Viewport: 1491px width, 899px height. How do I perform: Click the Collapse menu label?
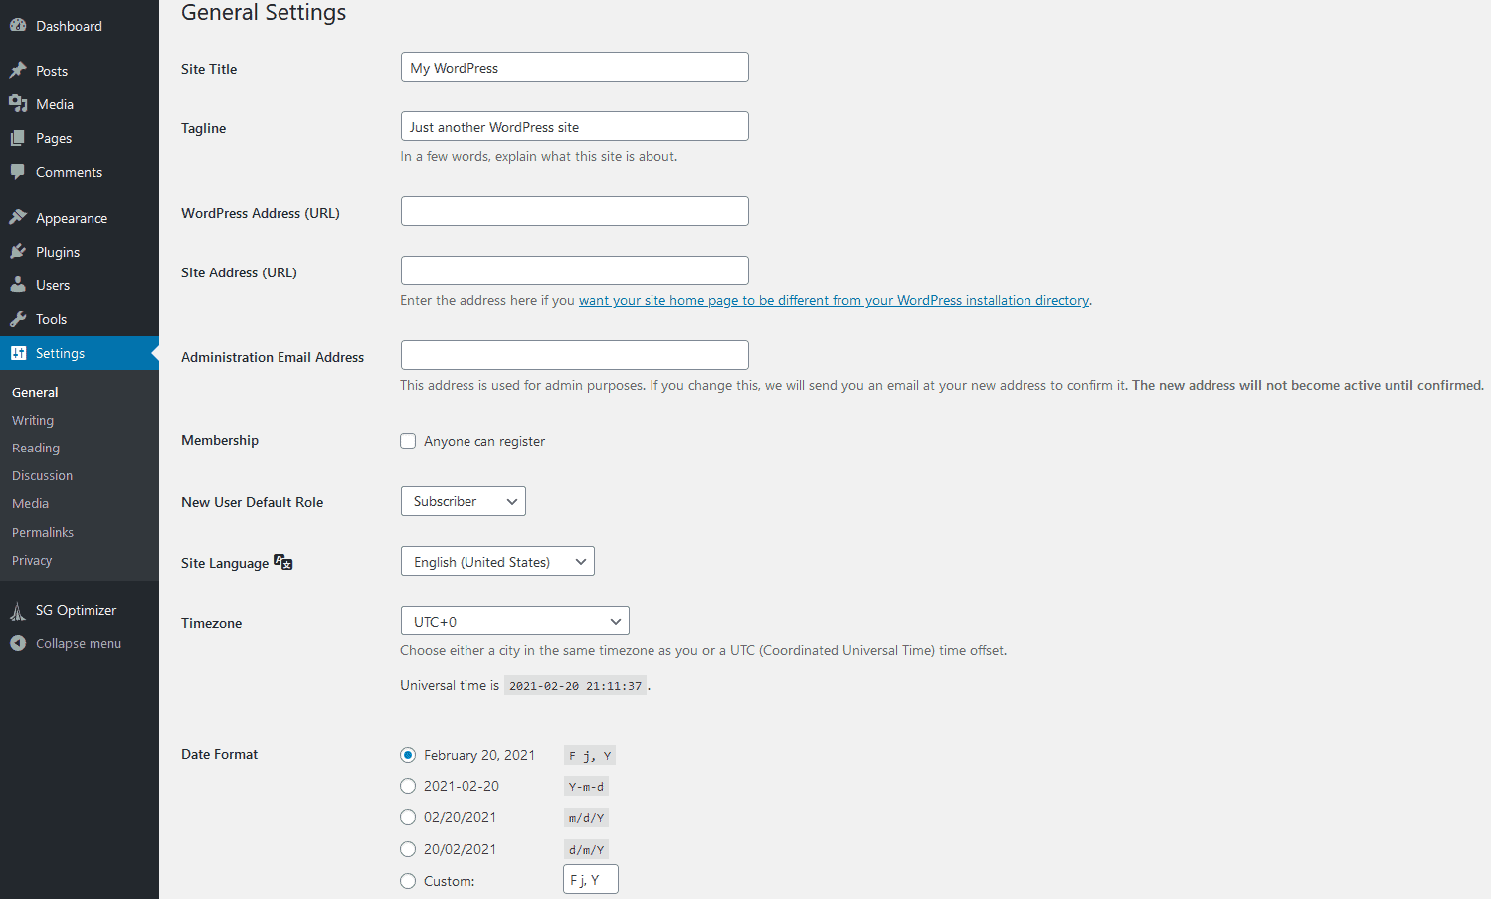79,643
